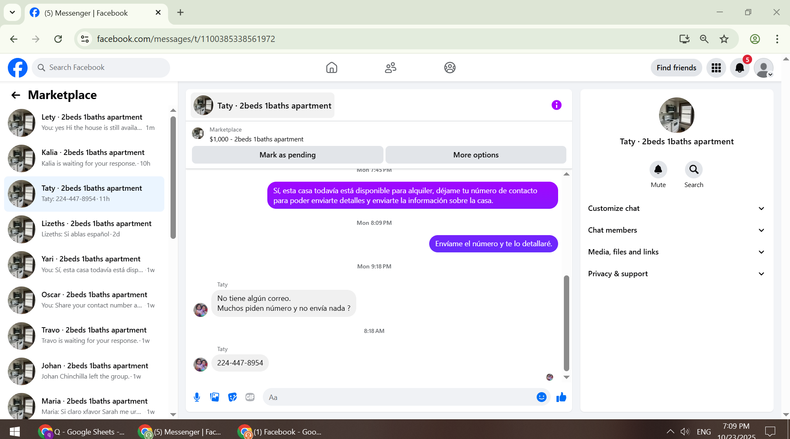Open the tab search dropdown arrow
Viewport: 790px width, 439px height.
click(12, 12)
